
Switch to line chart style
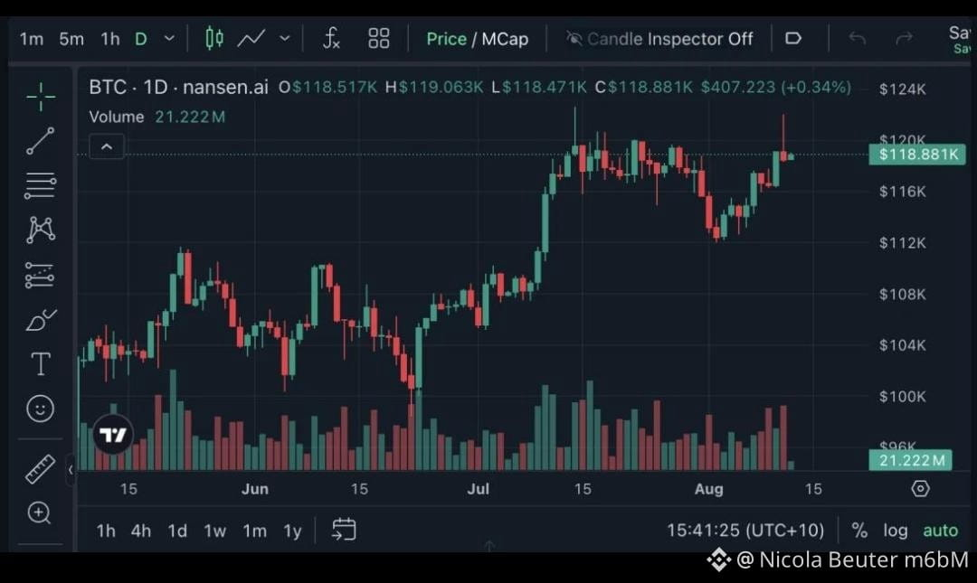point(251,39)
